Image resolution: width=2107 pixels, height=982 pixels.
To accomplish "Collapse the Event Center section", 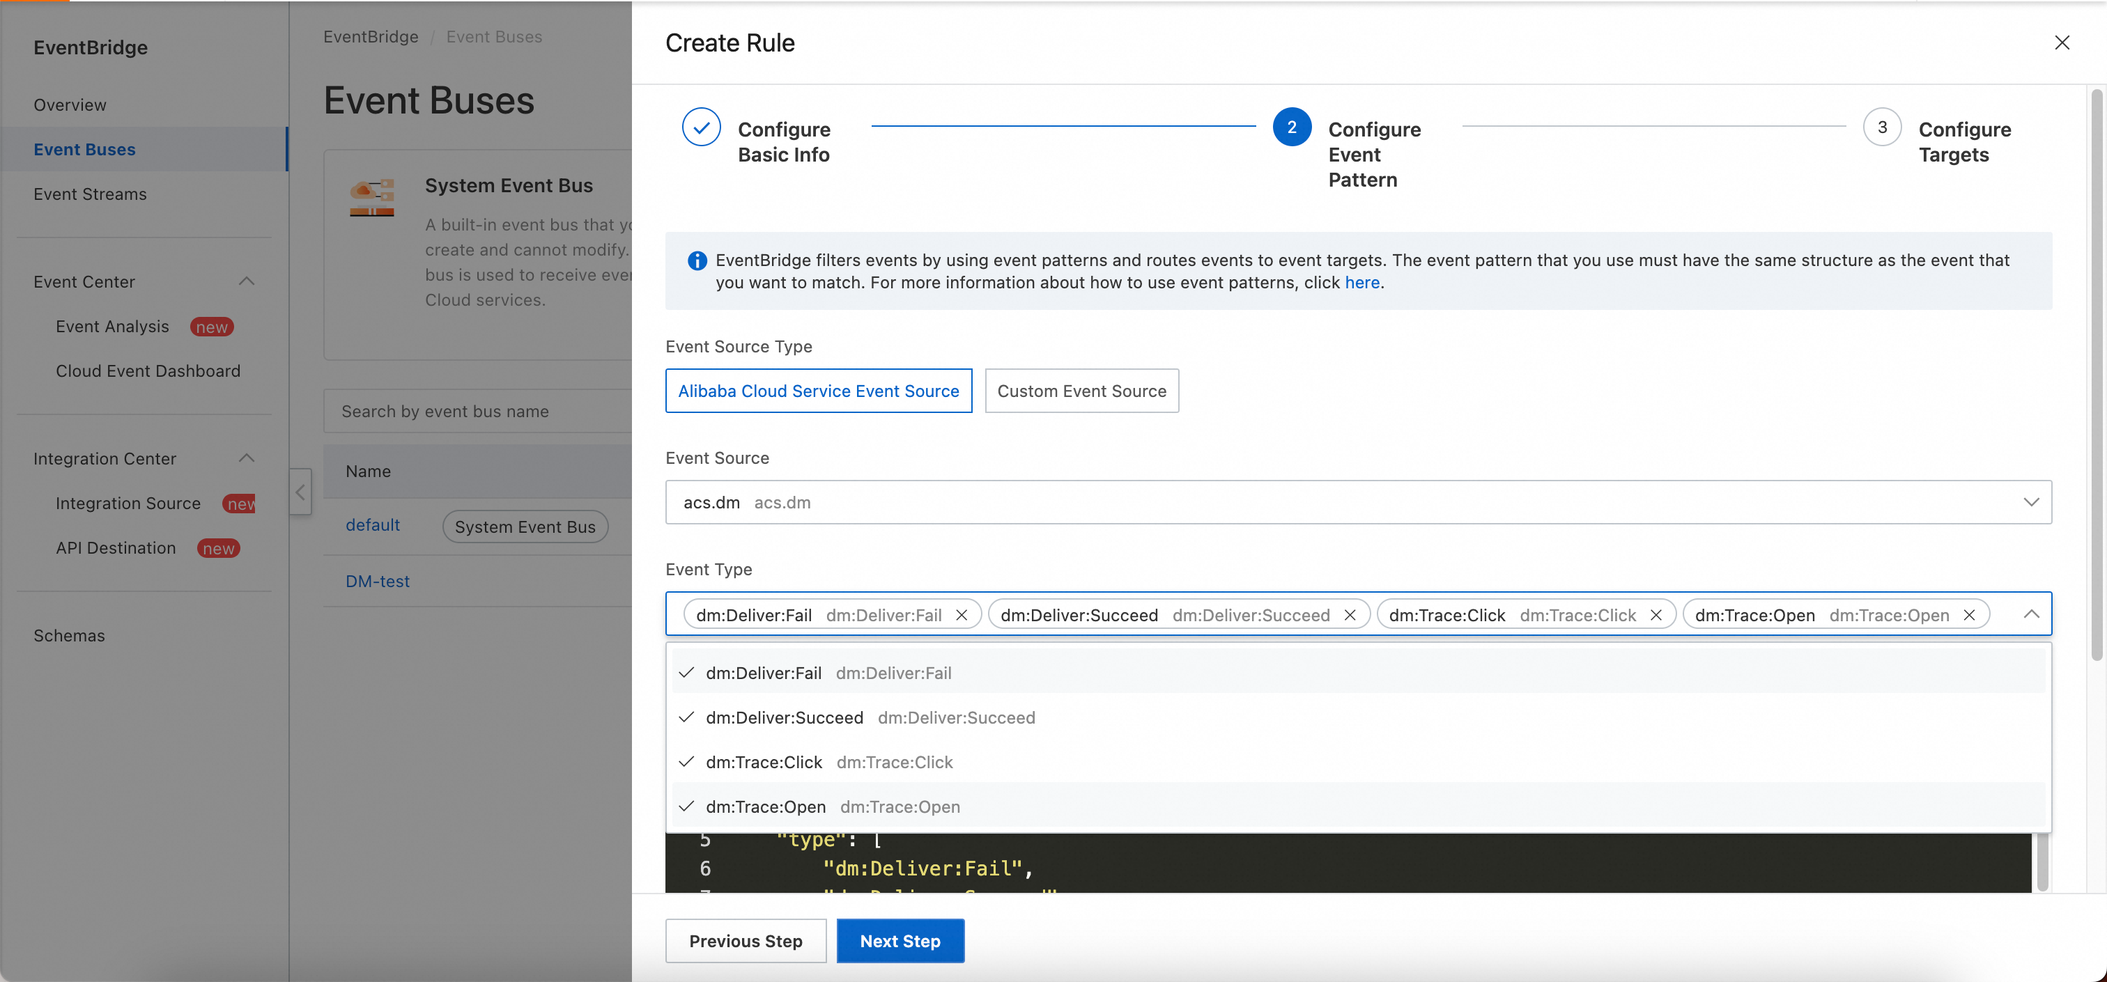I will tap(246, 281).
